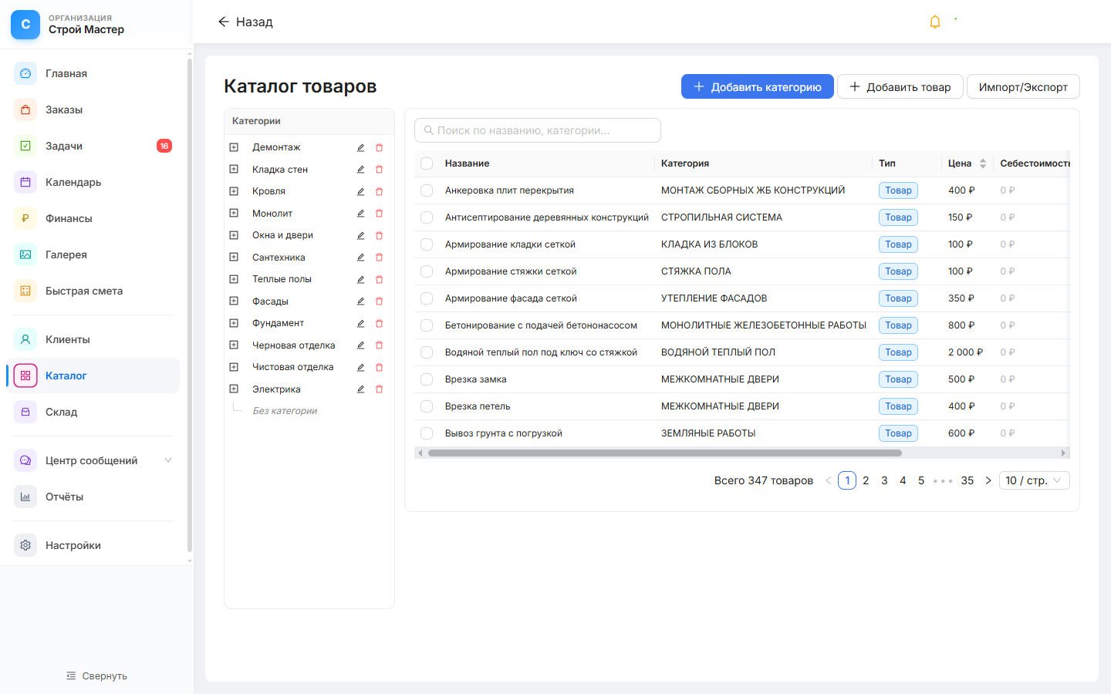Open Финансы ruble icon in sidebar

coord(25,218)
